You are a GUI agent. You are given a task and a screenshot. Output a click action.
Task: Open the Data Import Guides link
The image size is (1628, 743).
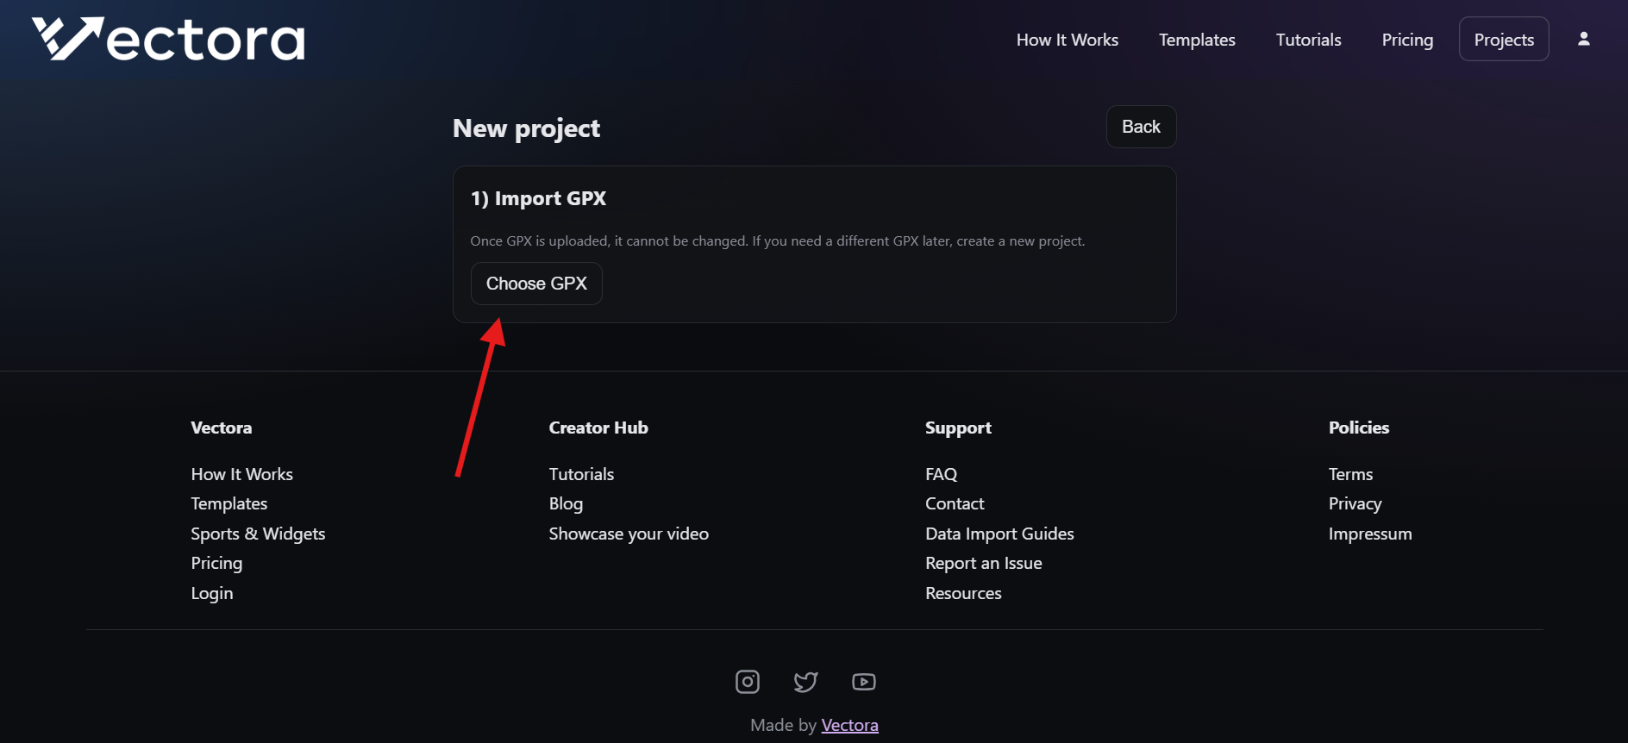(999, 534)
